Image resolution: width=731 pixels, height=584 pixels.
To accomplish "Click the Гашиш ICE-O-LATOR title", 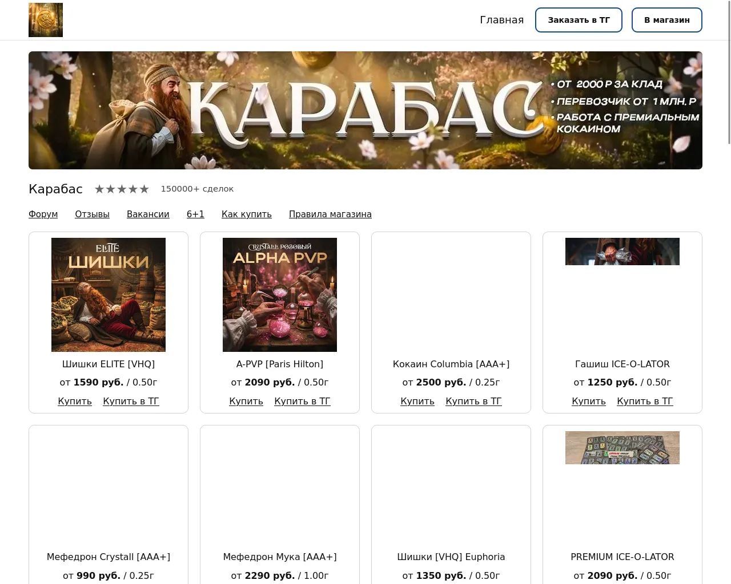I will 622,364.
